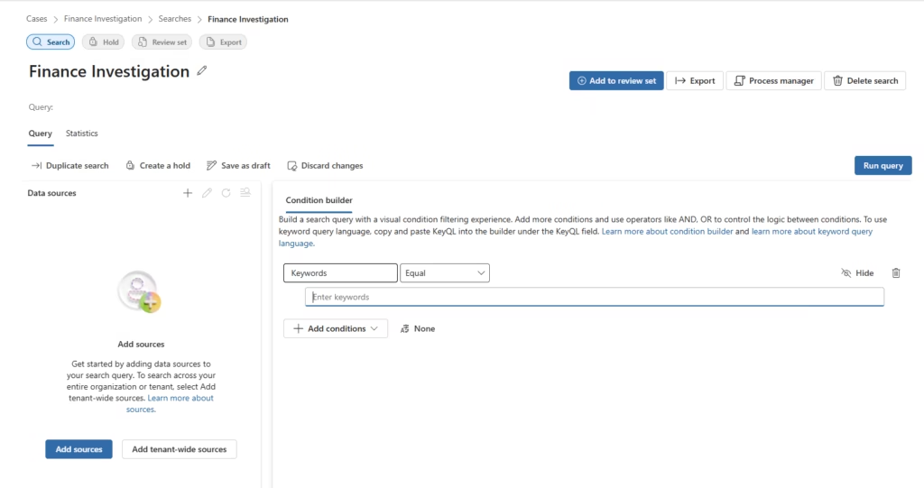The image size is (924, 488).
Task: Open Learn more about condition builder link
Action: point(667,231)
